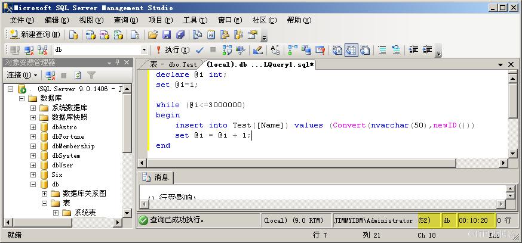522x243 pixels.
Task: Save the query using Save disk icon
Action: [x=167, y=35]
